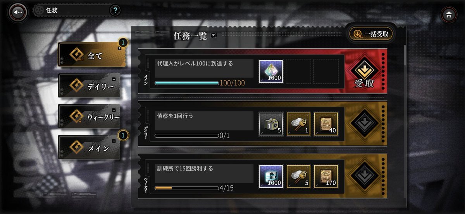Open the help question mark icon
465x214 pixels.
(114, 10)
